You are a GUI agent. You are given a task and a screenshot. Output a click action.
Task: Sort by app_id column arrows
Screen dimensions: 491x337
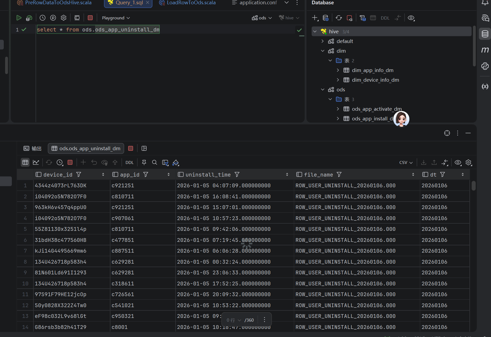(x=169, y=175)
